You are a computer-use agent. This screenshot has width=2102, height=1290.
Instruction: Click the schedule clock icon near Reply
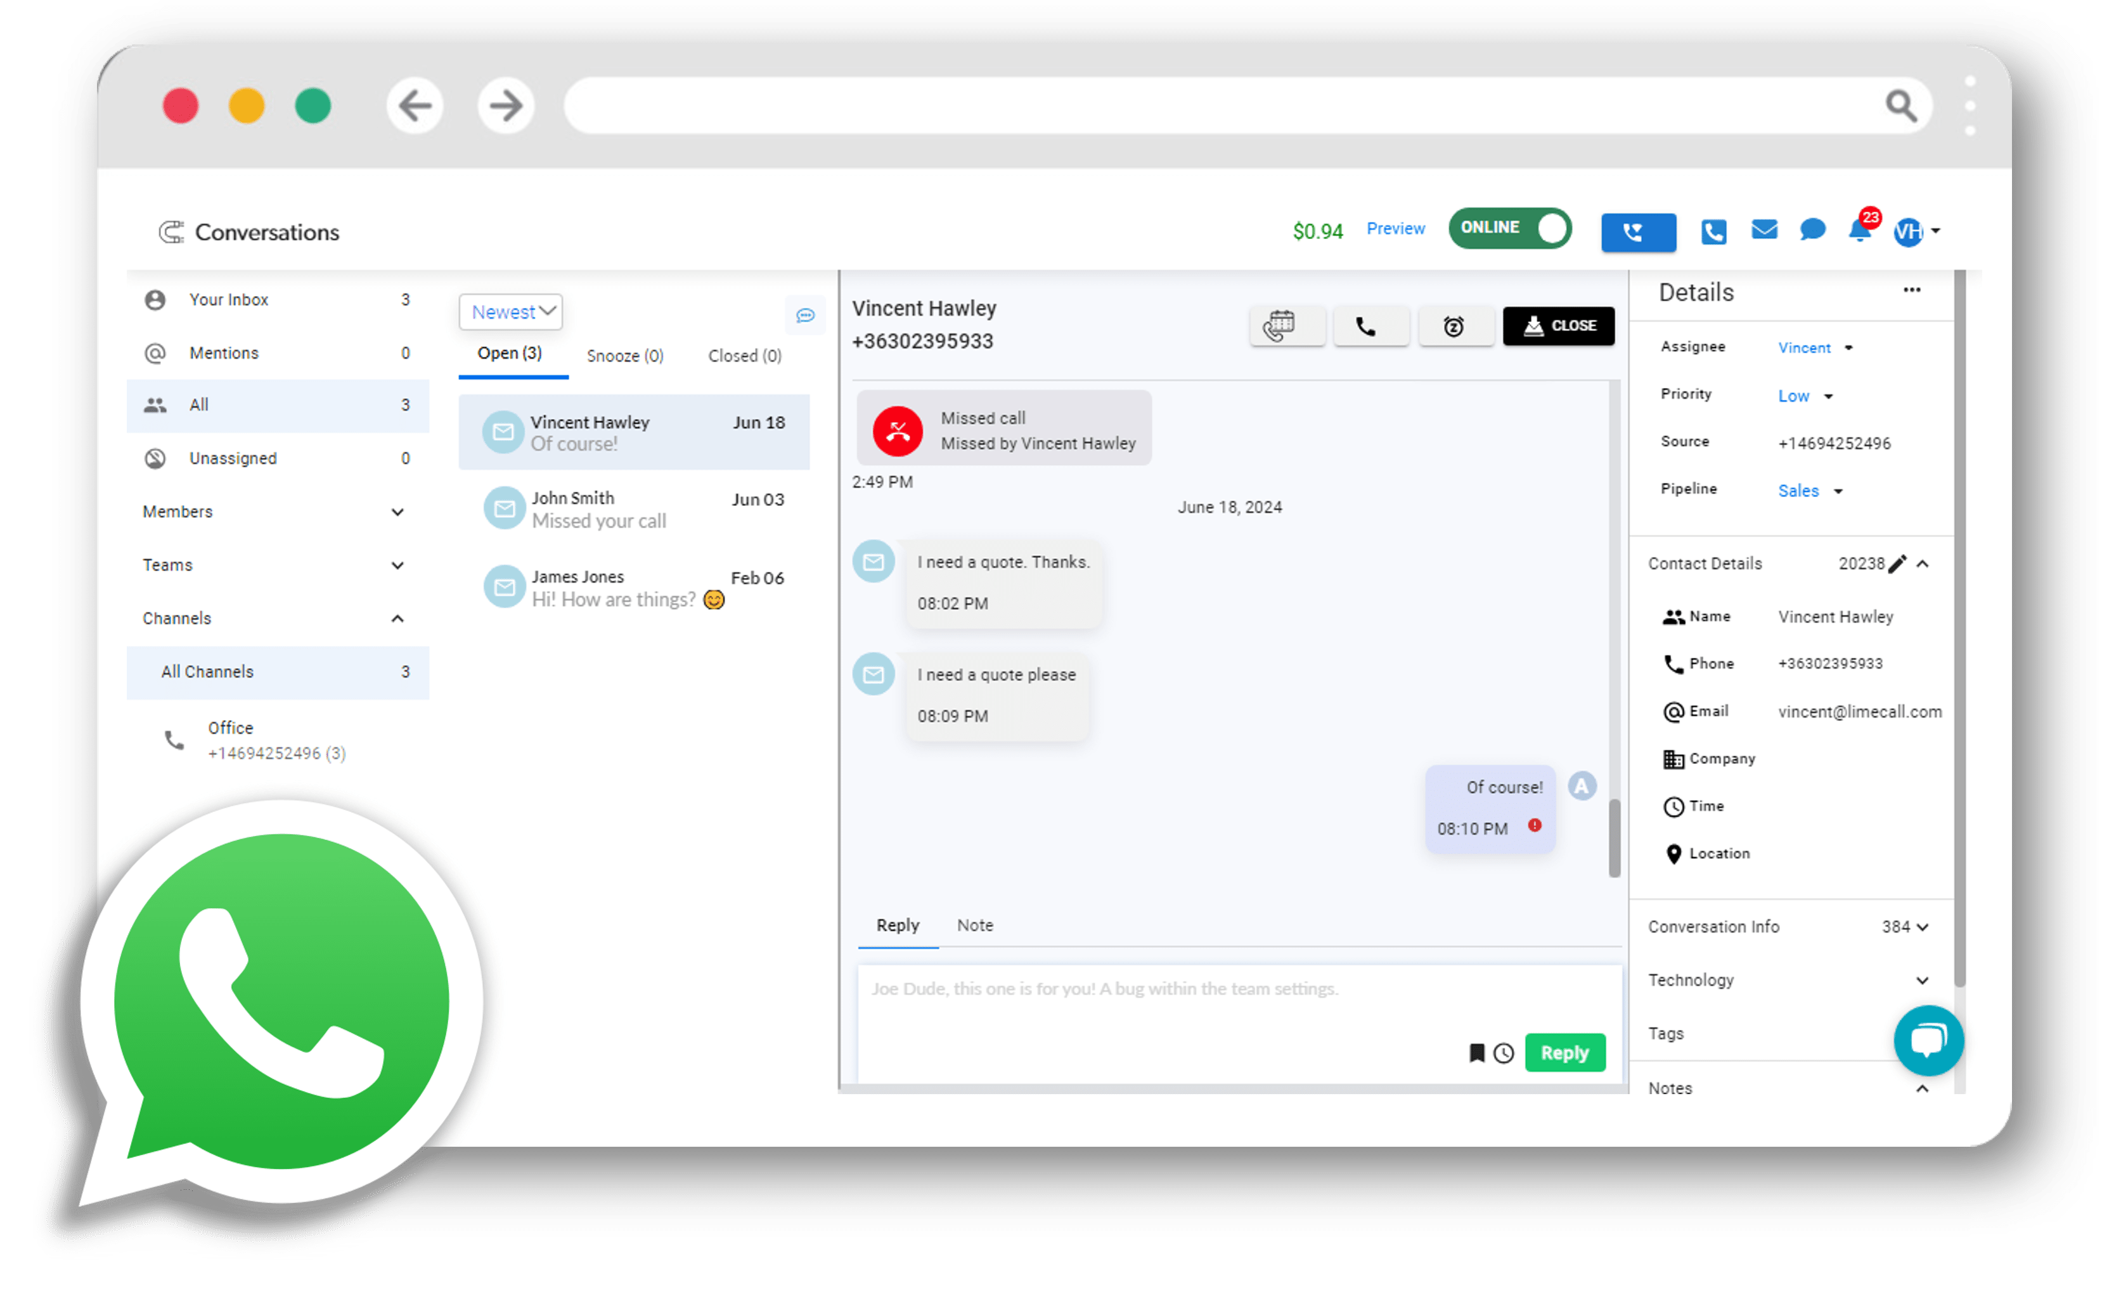1503,1054
